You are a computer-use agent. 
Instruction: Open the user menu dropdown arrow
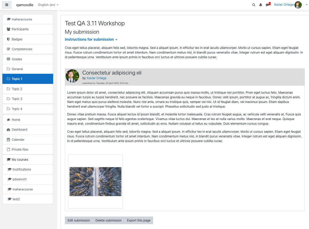pyautogui.click(x=306, y=5)
